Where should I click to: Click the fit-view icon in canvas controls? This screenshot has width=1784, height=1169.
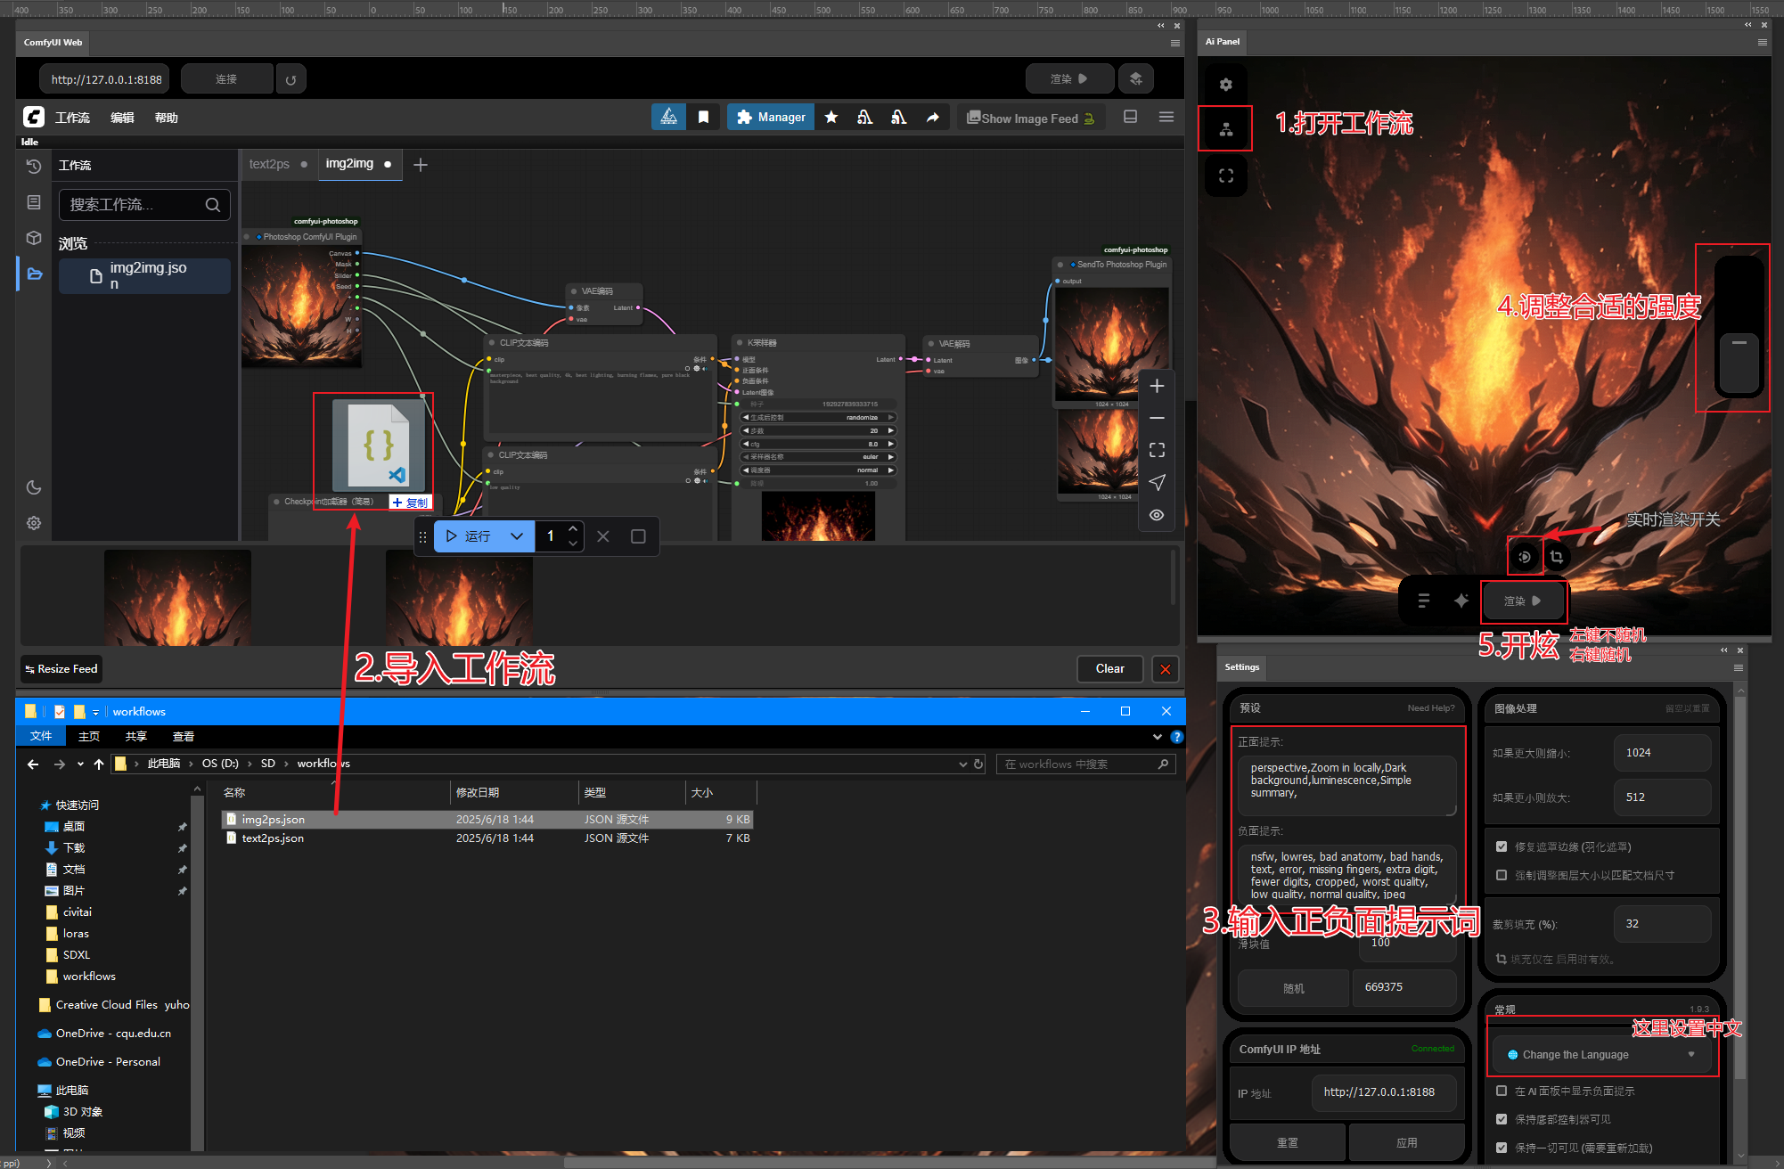1157,450
